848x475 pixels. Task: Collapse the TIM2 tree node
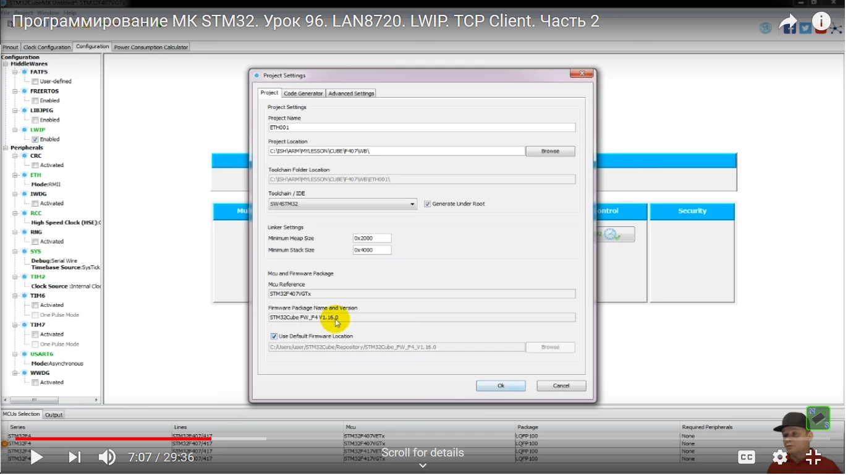[x=15, y=277]
